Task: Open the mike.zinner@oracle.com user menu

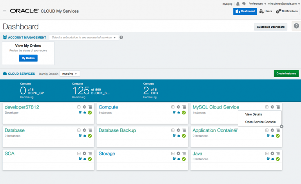Action: click(x=284, y=4)
